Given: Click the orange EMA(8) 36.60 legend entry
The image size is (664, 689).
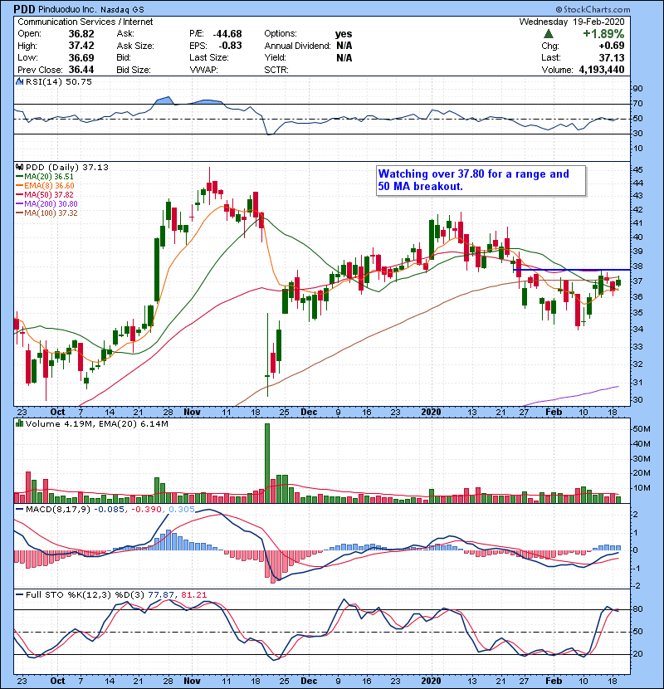Looking at the screenshot, I should [x=46, y=186].
